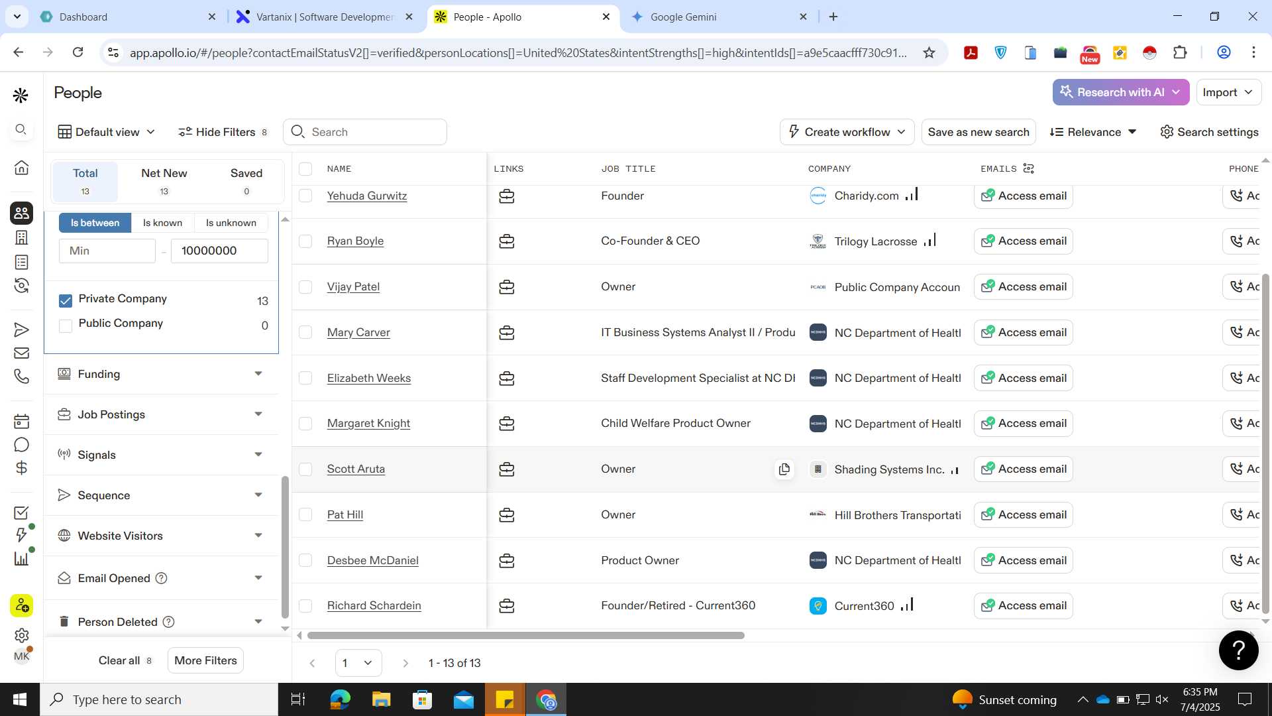Click the More Filters button
The height and width of the screenshot is (716, 1272).
(x=205, y=660)
